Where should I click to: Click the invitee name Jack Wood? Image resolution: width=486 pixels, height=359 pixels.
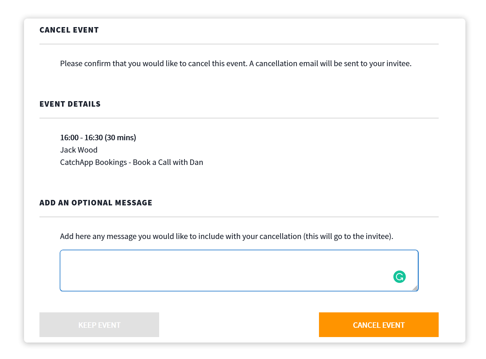tap(79, 150)
